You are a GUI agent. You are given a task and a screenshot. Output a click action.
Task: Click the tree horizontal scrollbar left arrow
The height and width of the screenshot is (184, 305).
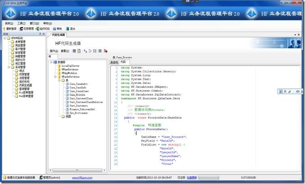tap(50, 170)
